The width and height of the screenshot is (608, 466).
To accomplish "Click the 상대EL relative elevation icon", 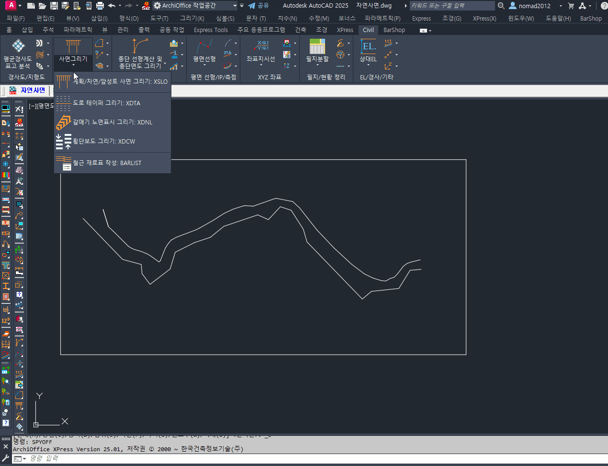I will click(368, 47).
